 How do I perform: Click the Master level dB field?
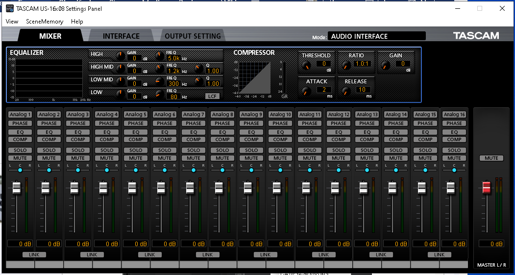pyautogui.click(x=491, y=244)
